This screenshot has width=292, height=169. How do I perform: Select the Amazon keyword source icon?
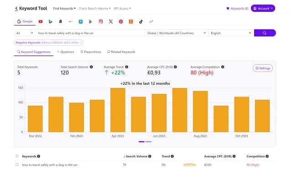60,21
